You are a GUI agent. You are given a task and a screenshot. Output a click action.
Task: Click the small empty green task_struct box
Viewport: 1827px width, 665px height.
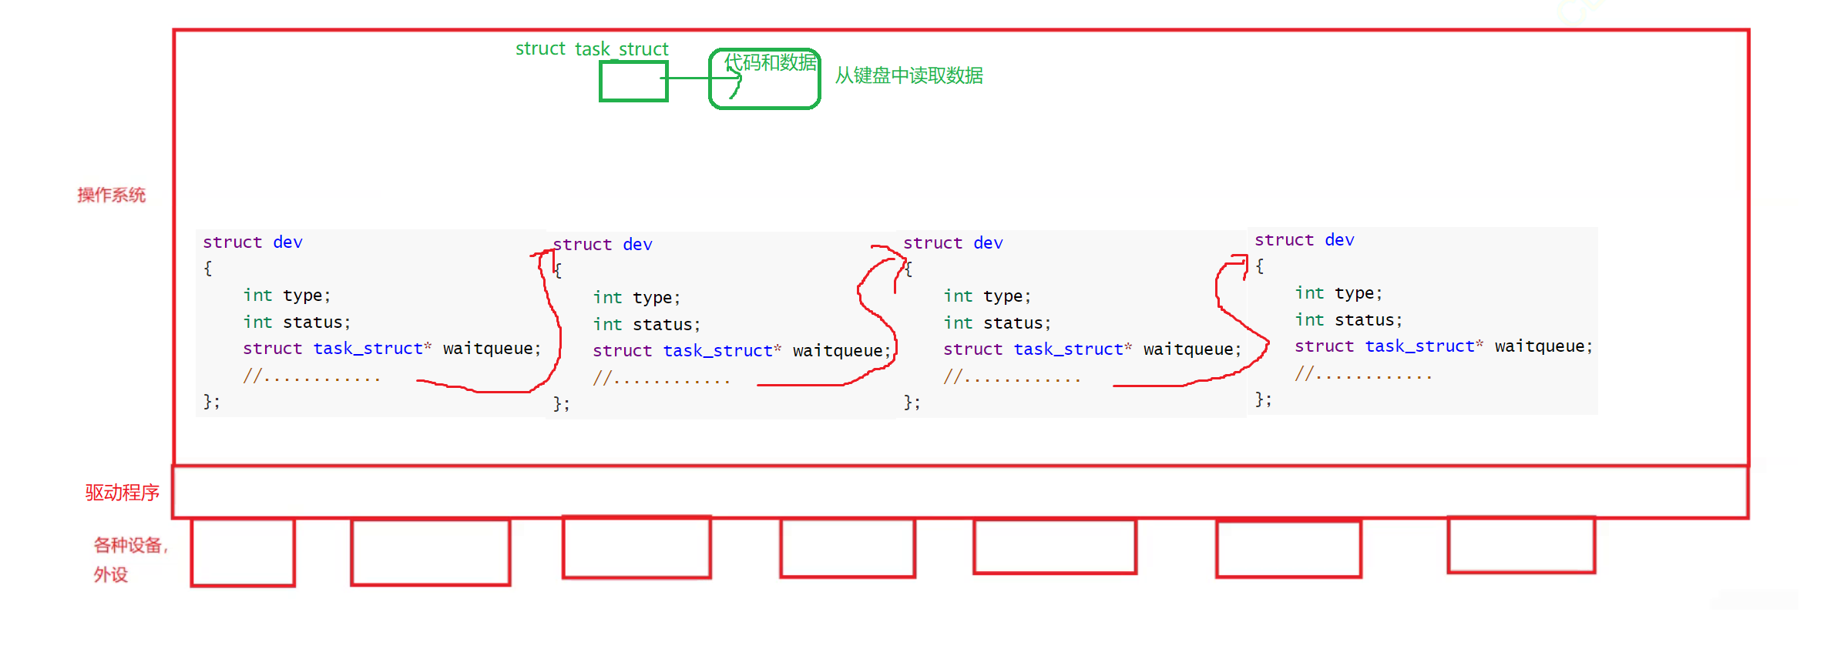click(633, 82)
